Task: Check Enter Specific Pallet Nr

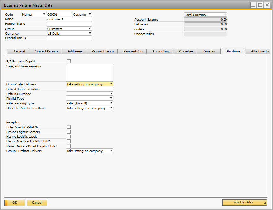Action: [x=69, y=127]
